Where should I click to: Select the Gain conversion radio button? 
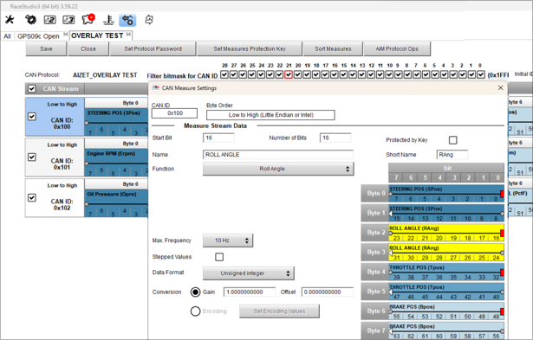tap(196, 292)
